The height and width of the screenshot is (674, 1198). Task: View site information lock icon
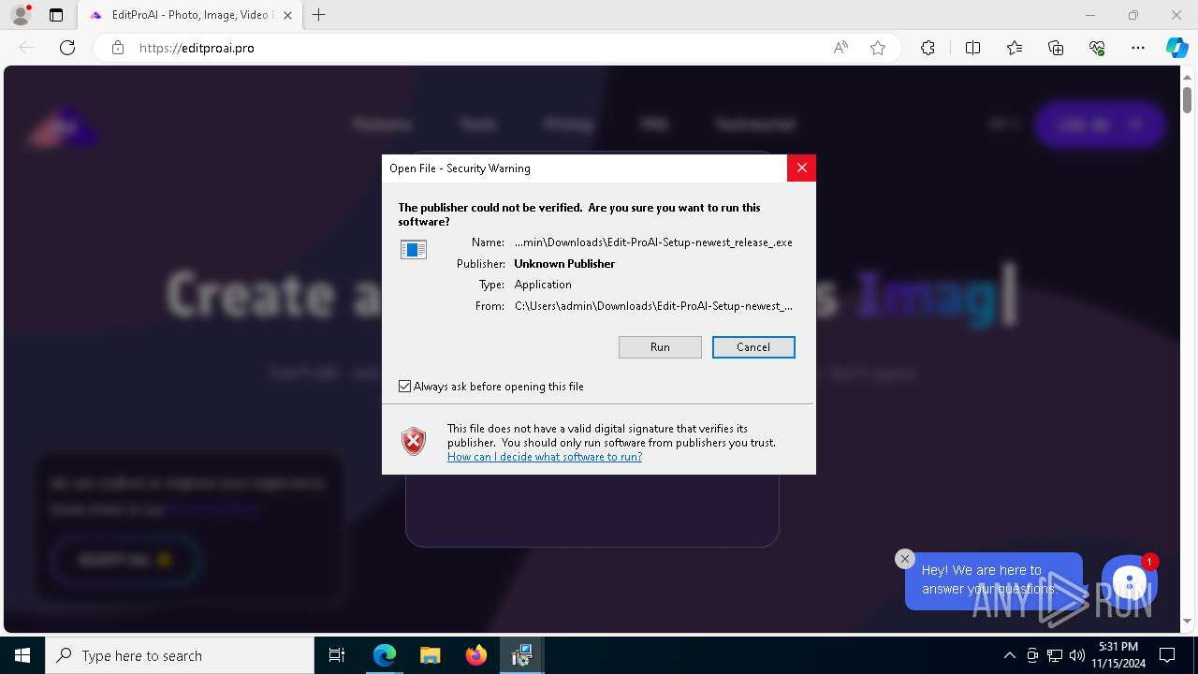coord(118,48)
